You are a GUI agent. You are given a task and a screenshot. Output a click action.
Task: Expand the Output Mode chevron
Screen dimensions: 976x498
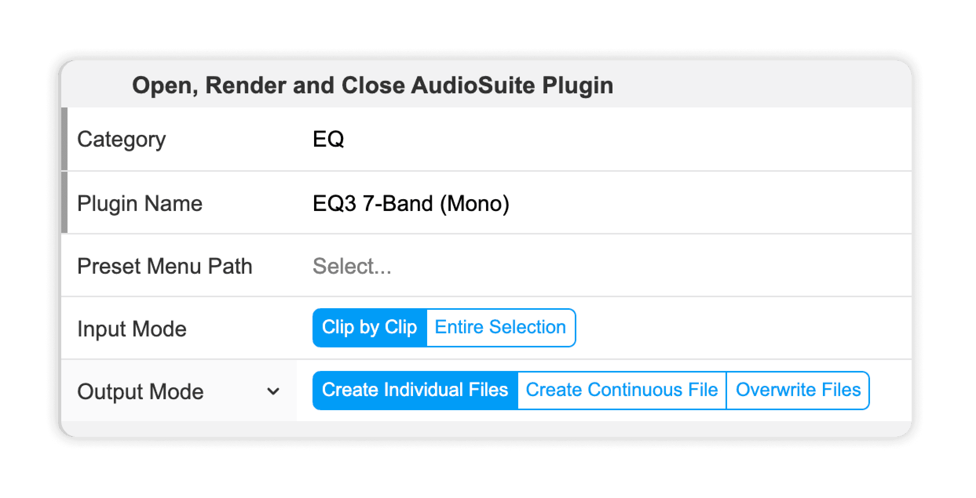272,391
